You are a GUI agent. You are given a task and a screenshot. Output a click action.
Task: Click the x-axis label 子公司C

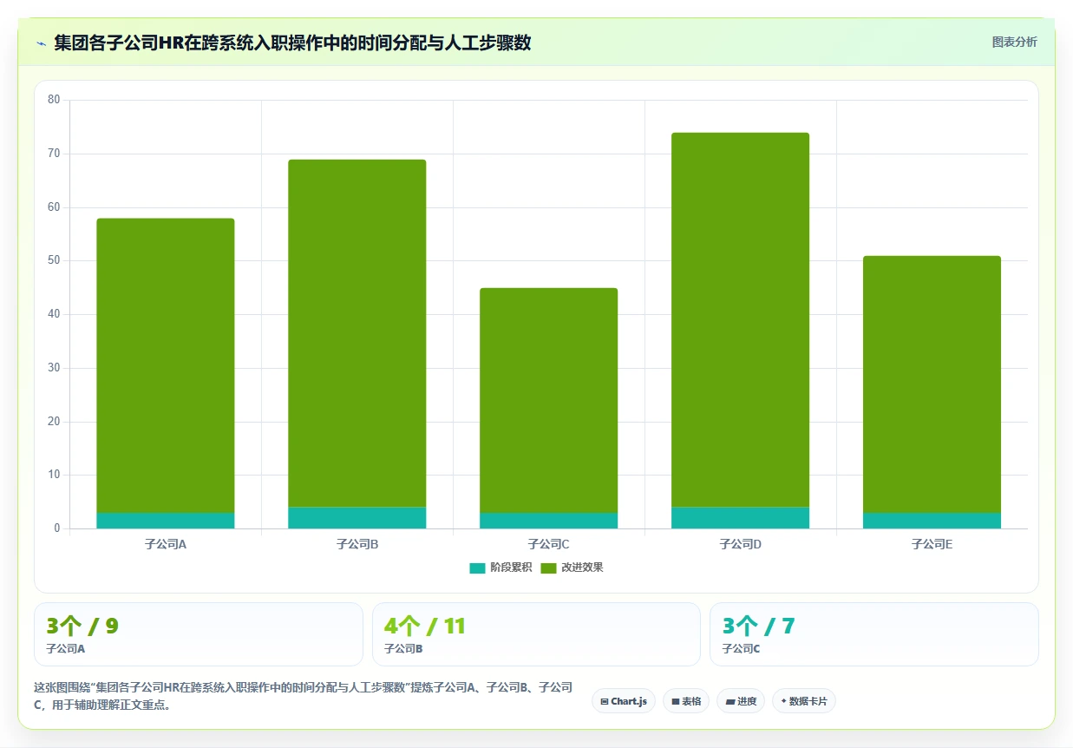549,545
